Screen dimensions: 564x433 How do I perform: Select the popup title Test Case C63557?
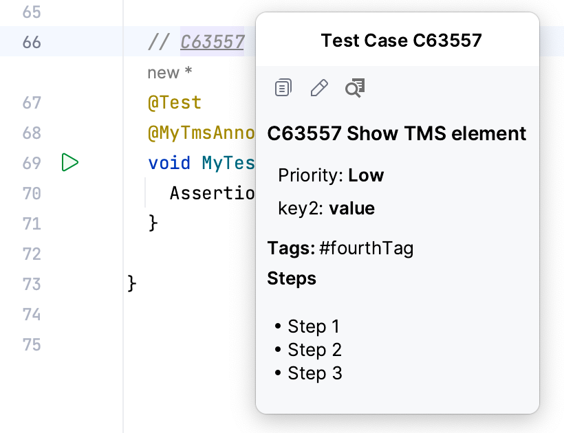[x=401, y=40]
